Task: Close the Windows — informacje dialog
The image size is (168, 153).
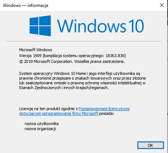Action: 162,5
